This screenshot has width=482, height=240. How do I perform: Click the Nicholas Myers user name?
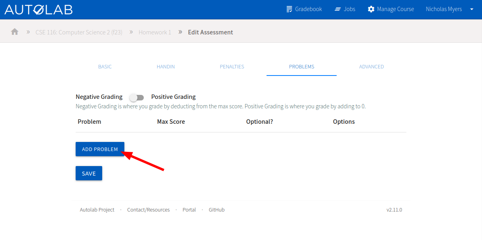(x=444, y=9)
